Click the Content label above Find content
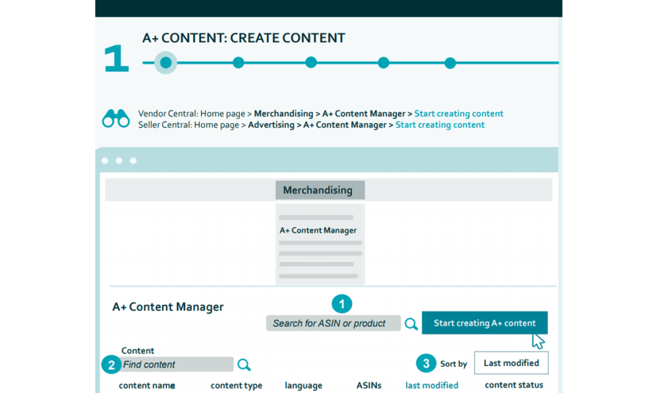 pos(138,351)
